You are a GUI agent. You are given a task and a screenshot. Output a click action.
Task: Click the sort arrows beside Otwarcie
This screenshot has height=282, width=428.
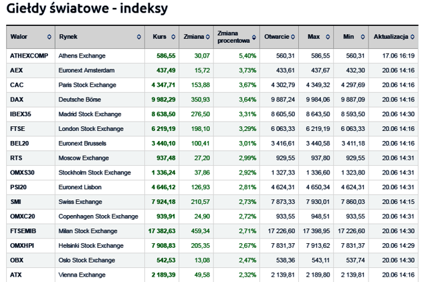point(294,37)
